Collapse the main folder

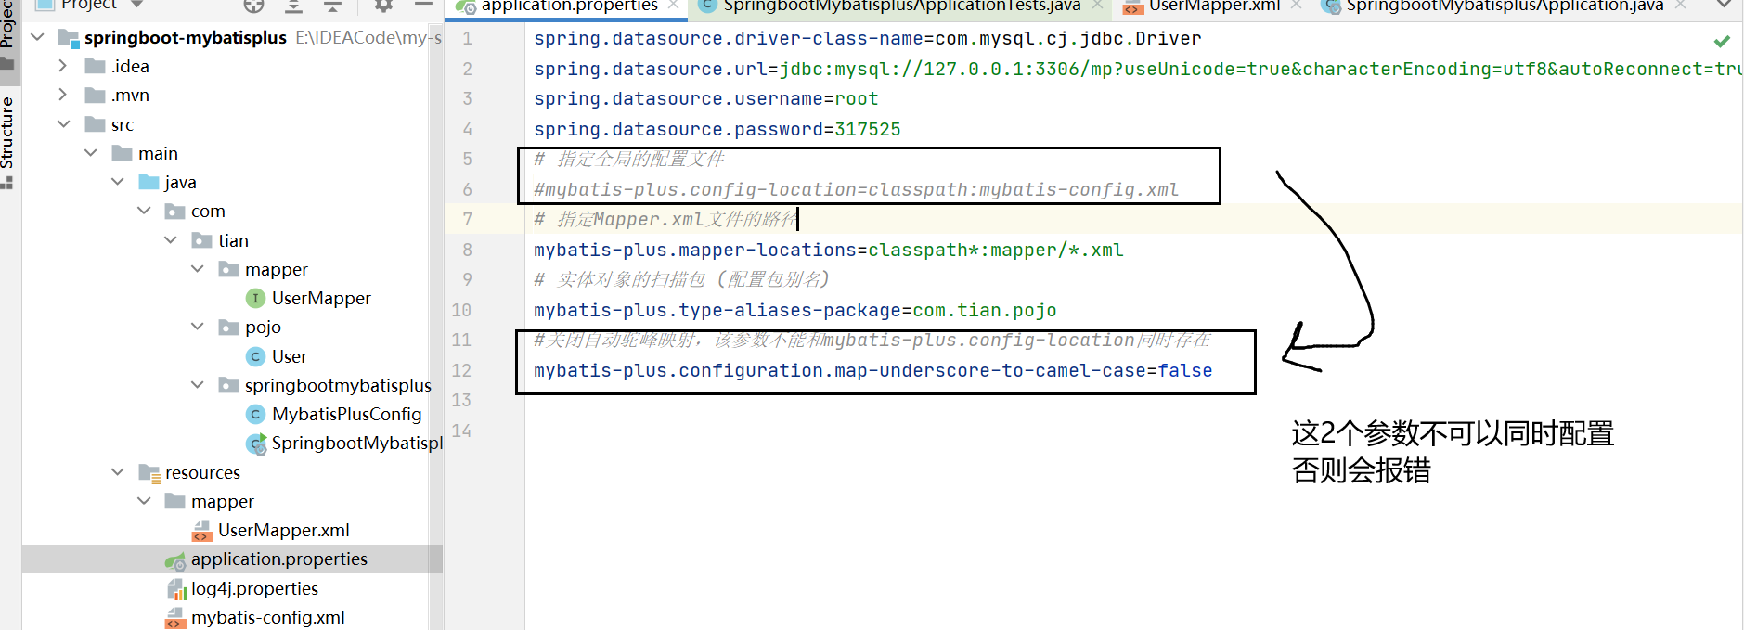pyautogui.click(x=90, y=153)
